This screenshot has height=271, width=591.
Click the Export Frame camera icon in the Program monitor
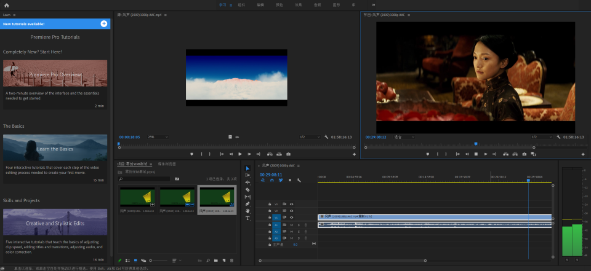pos(524,154)
